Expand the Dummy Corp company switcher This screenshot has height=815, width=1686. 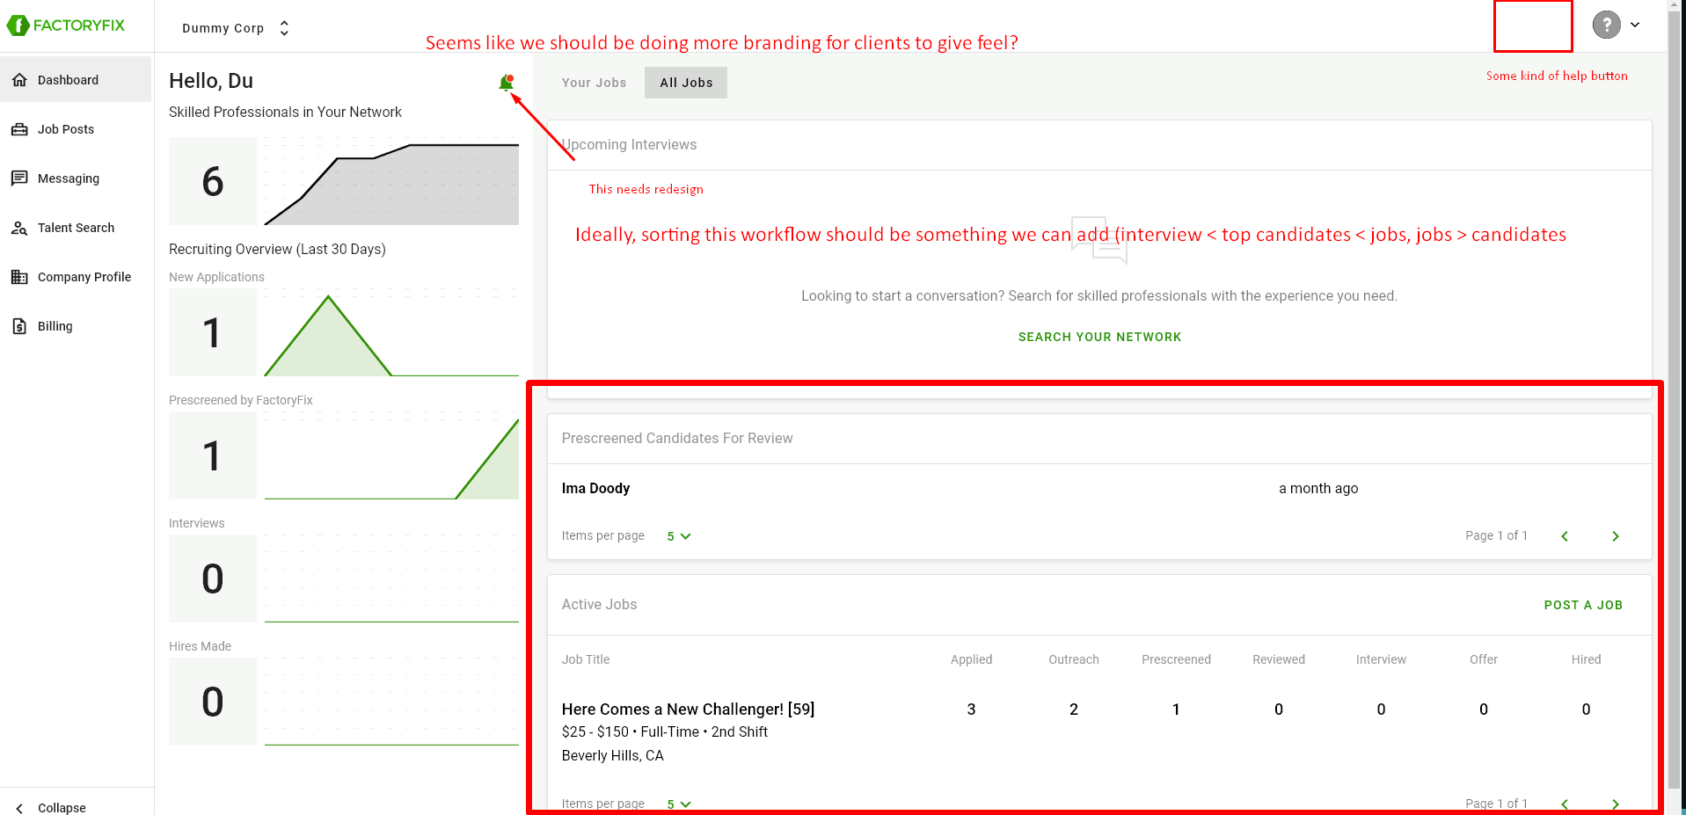(283, 28)
